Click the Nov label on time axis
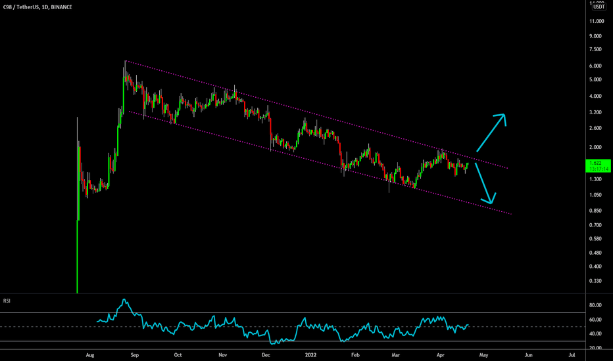 point(222,355)
